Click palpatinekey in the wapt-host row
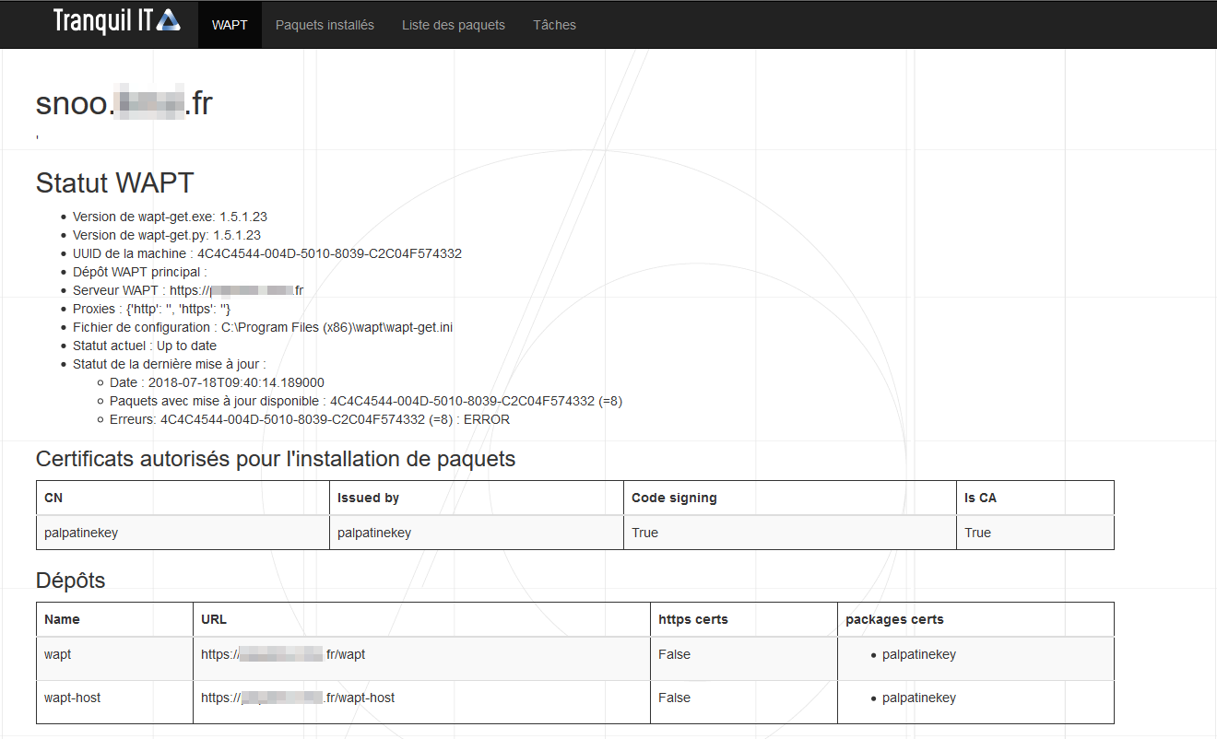This screenshot has height=739, width=1217. click(919, 698)
